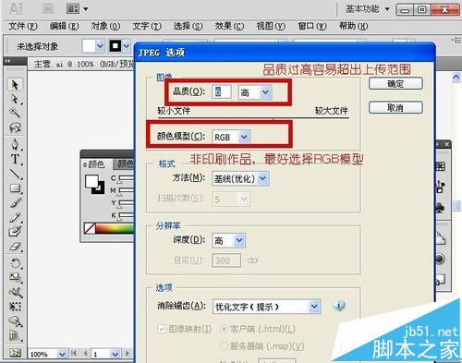
Task: Select the Rotate tool
Action: click(x=15, y=263)
